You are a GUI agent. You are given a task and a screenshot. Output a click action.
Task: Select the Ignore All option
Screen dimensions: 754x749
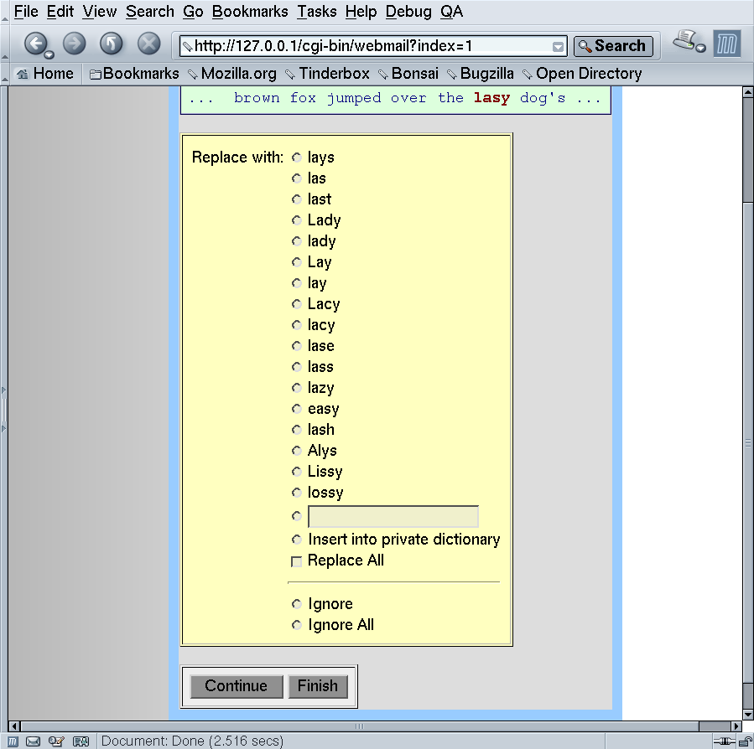(297, 625)
